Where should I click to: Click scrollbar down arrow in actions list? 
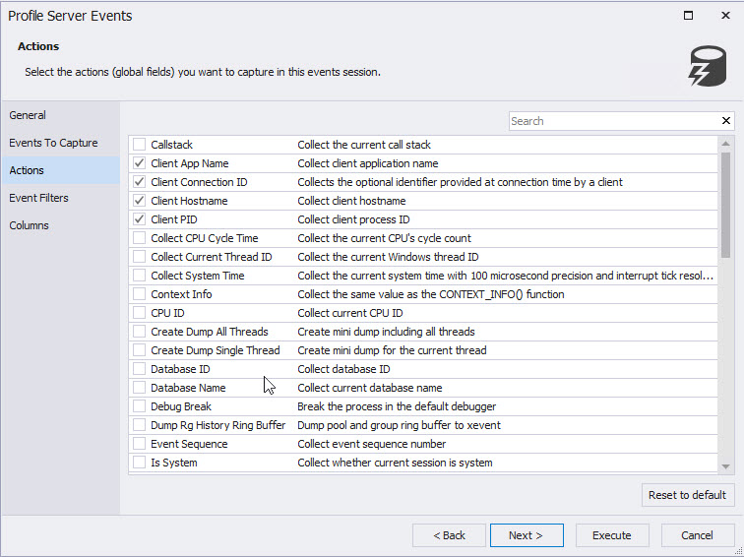(x=726, y=466)
